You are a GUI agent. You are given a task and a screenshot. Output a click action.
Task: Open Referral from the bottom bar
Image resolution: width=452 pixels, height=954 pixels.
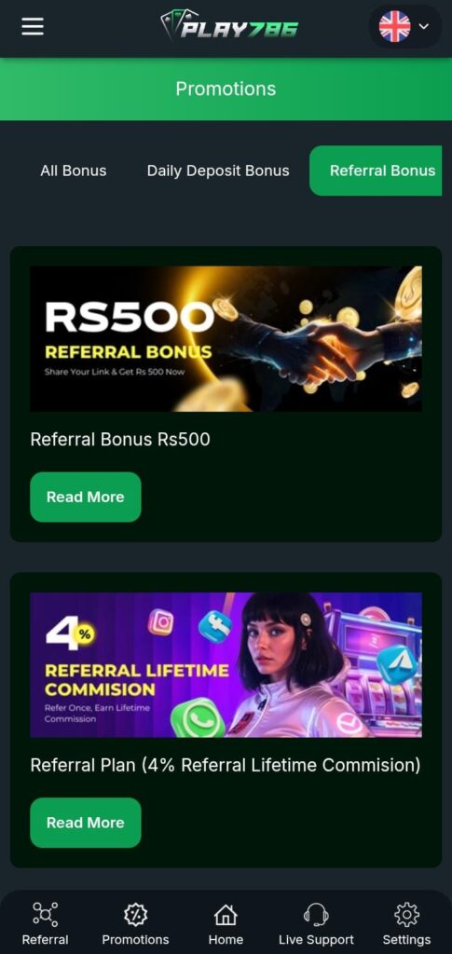[45, 923]
